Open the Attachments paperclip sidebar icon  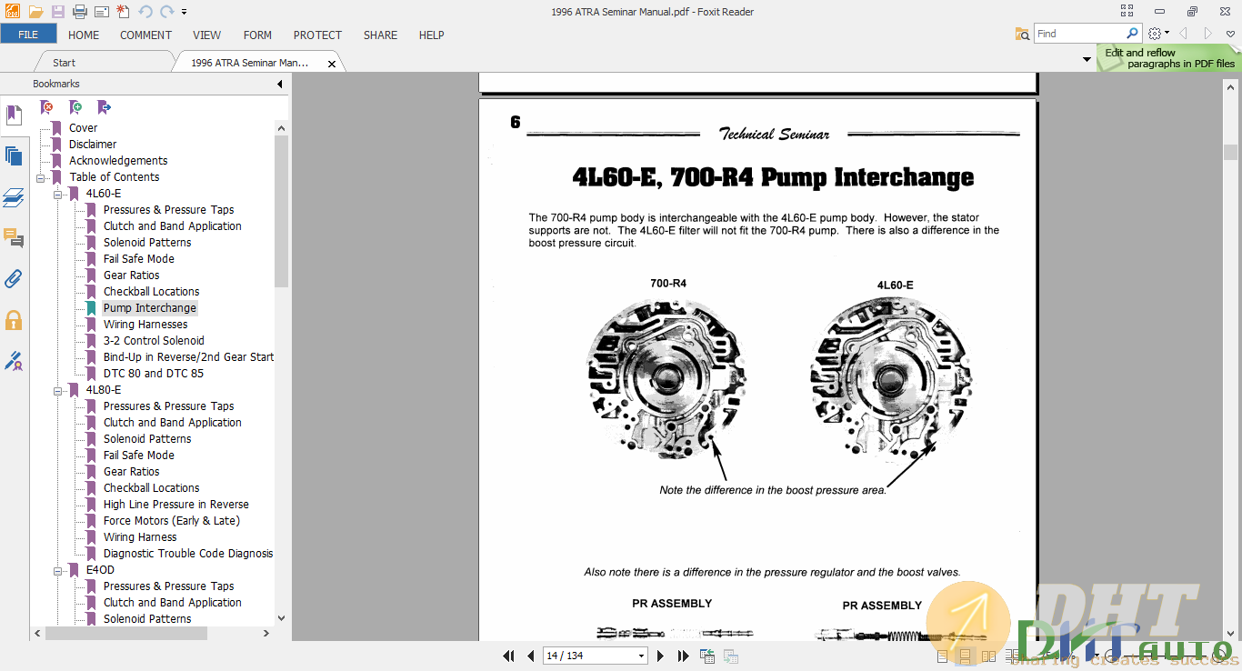tap(14, 279)
